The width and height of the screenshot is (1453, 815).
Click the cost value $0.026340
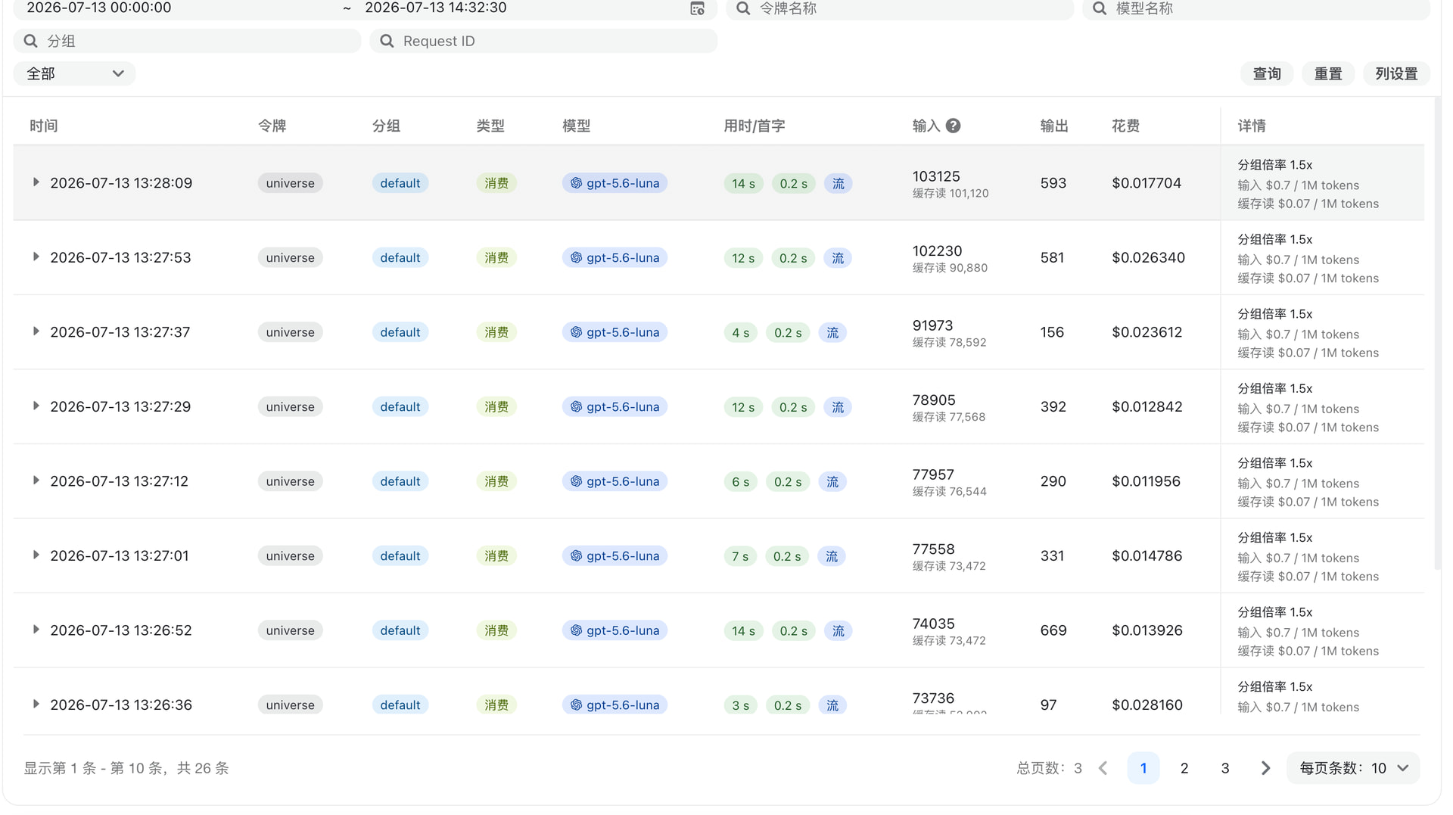pyautogui.click(x=1148, y=257)
